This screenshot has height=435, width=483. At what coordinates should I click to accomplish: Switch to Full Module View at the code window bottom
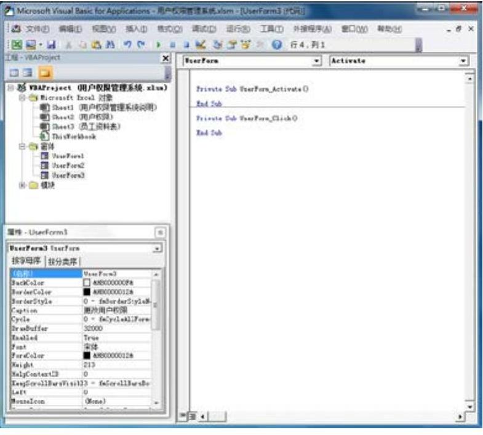(x=193, y=417)
